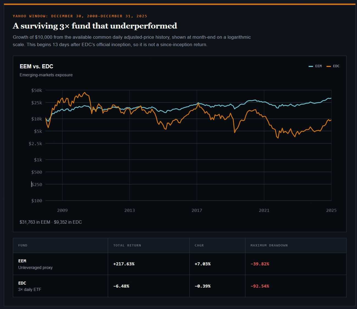Click the -39.82% maximum drawdown value
The image size is (357, 309).
(x=260, y=264)
